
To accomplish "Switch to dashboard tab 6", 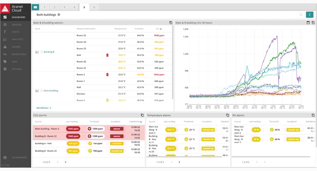I will [x=94, y=7].
